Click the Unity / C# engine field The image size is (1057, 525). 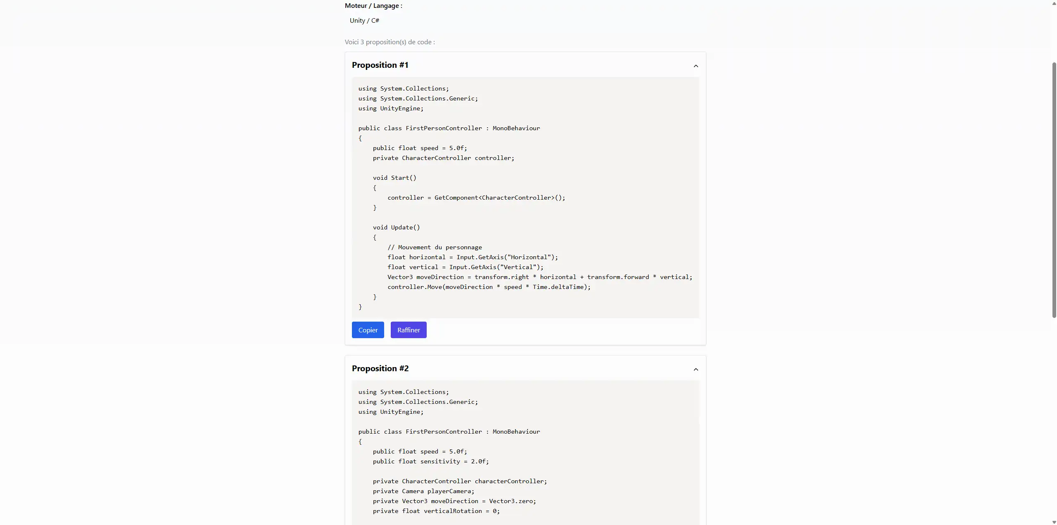tap(364, 21)
